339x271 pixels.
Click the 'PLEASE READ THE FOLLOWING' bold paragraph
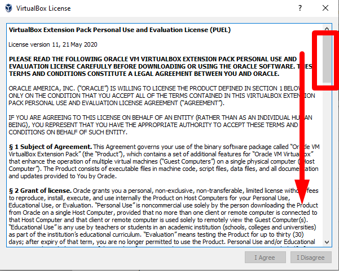coord(160,66)
